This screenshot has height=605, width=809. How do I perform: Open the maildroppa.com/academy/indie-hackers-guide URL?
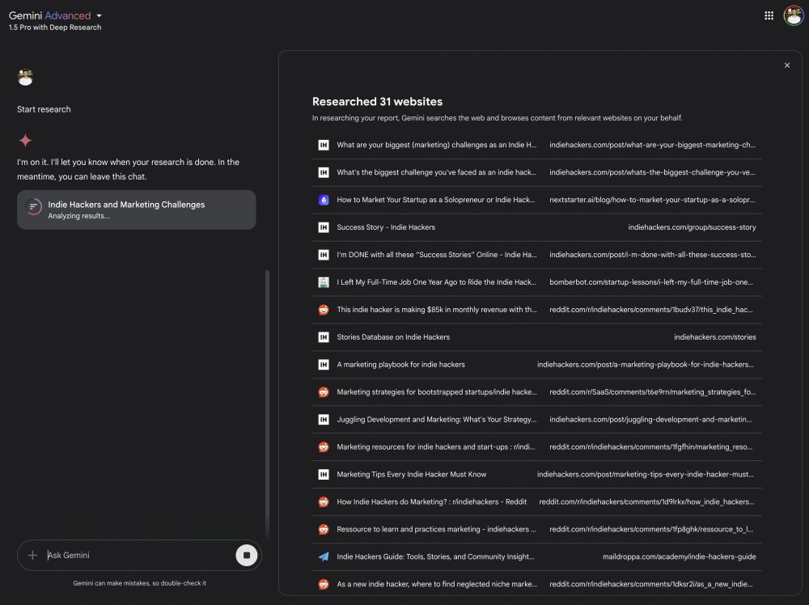(679, 556)
